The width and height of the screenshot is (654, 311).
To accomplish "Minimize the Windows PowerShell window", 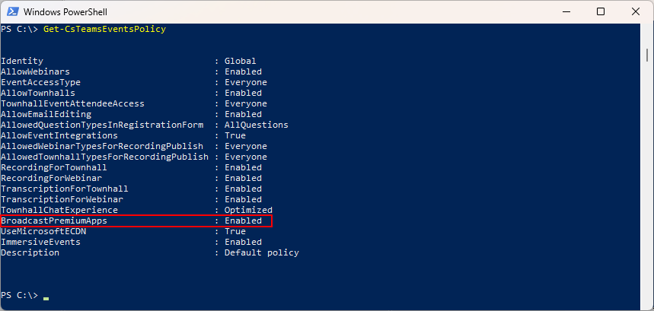I will (565, 11).
